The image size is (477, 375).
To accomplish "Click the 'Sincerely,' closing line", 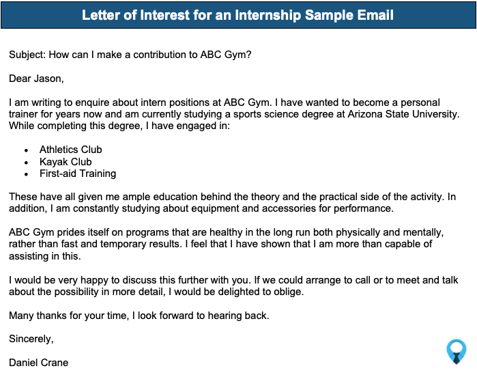I will point(31,339).
